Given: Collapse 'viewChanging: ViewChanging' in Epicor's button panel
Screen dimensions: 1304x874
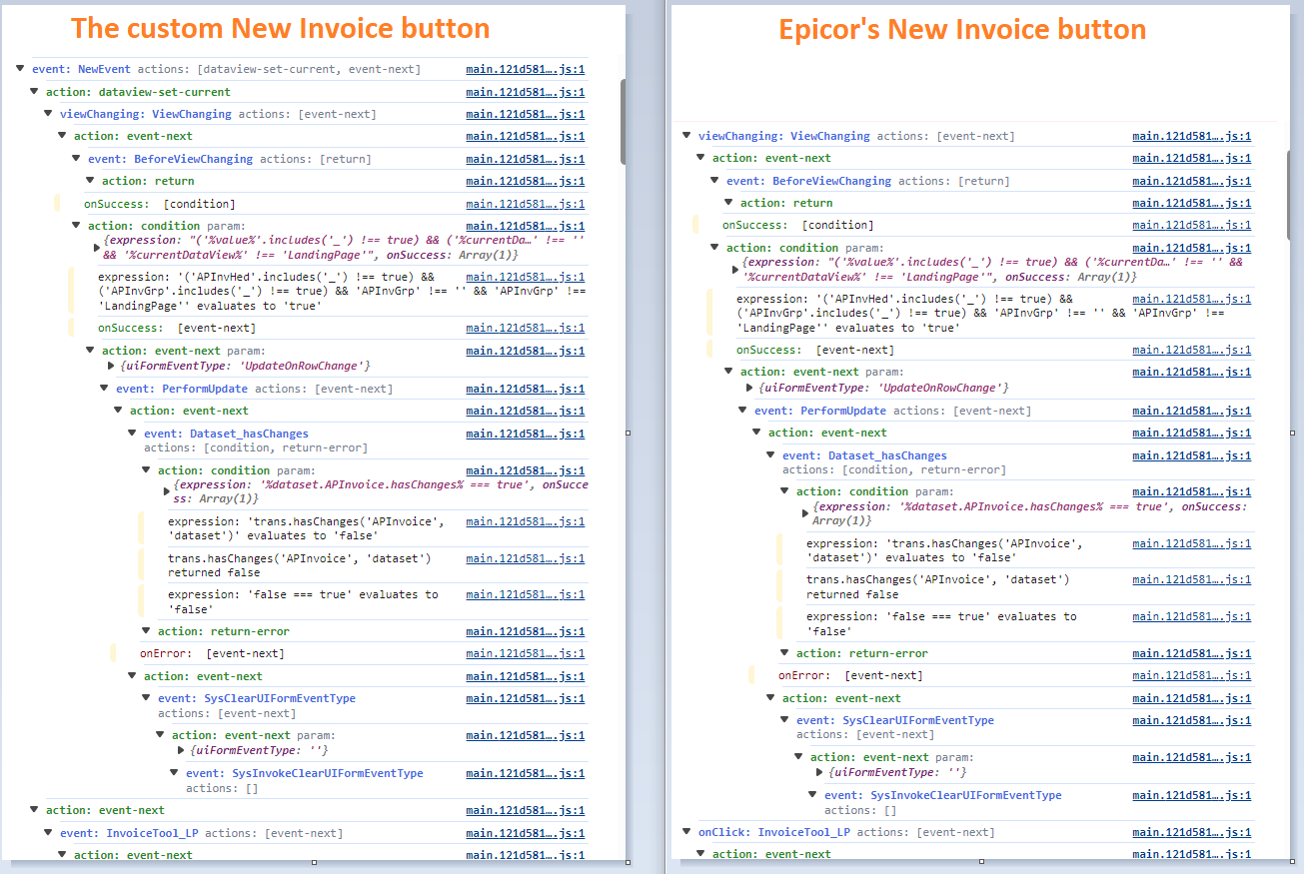Looking at the screenshot, I should [x=687, y=136].
